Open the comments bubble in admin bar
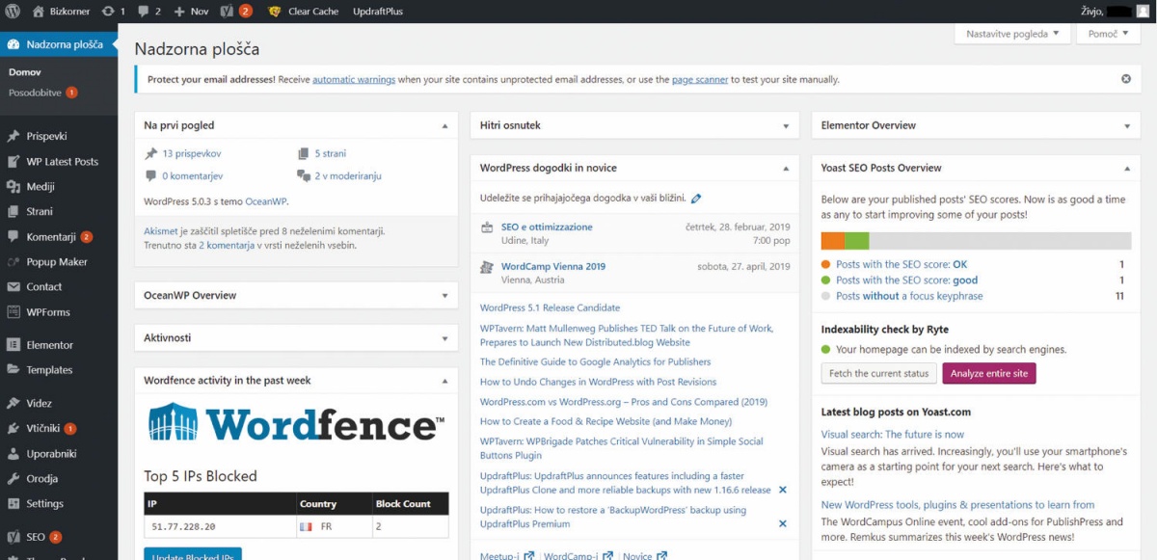This screenshot has width=1157, height=560. click(144, 12)
